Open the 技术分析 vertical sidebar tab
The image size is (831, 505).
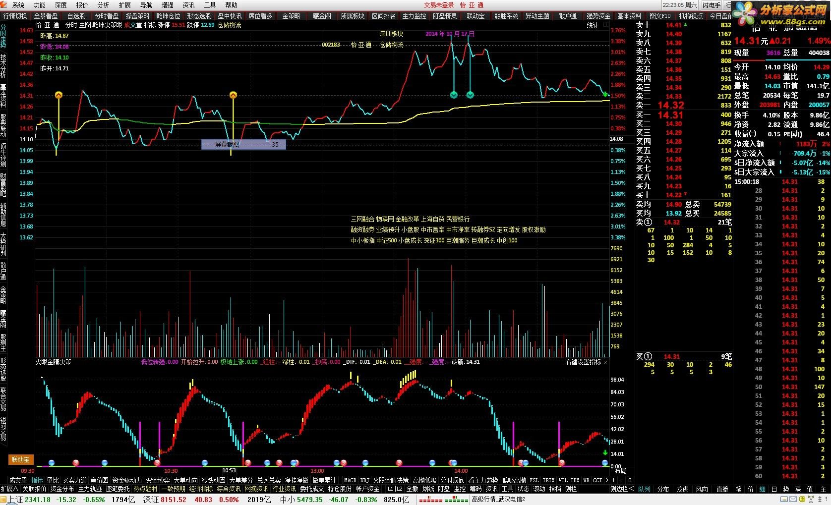click(x=3, y=65)
